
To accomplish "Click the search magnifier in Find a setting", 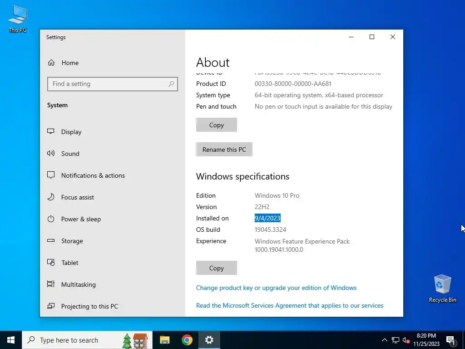I will coord(171,84).
